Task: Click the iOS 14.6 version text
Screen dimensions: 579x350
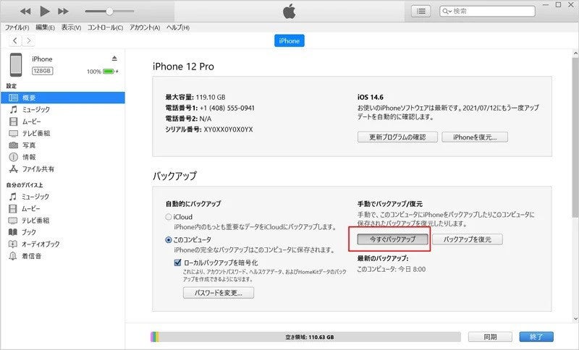Action: 371,98
